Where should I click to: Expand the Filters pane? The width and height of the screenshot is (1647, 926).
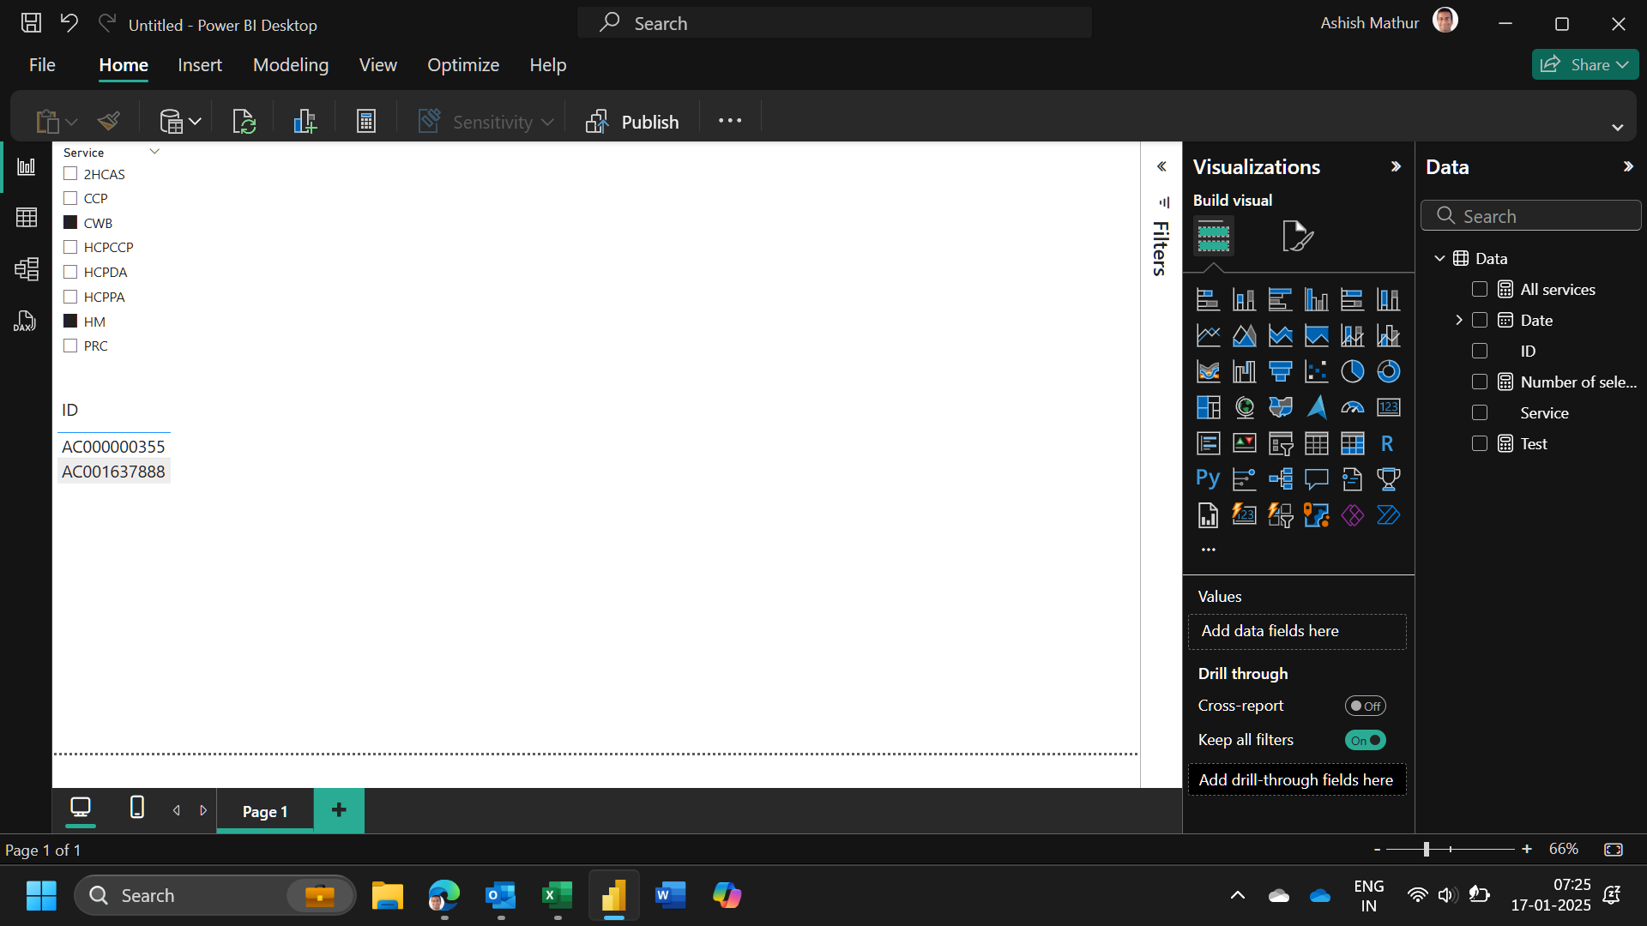pos(1161,166)
